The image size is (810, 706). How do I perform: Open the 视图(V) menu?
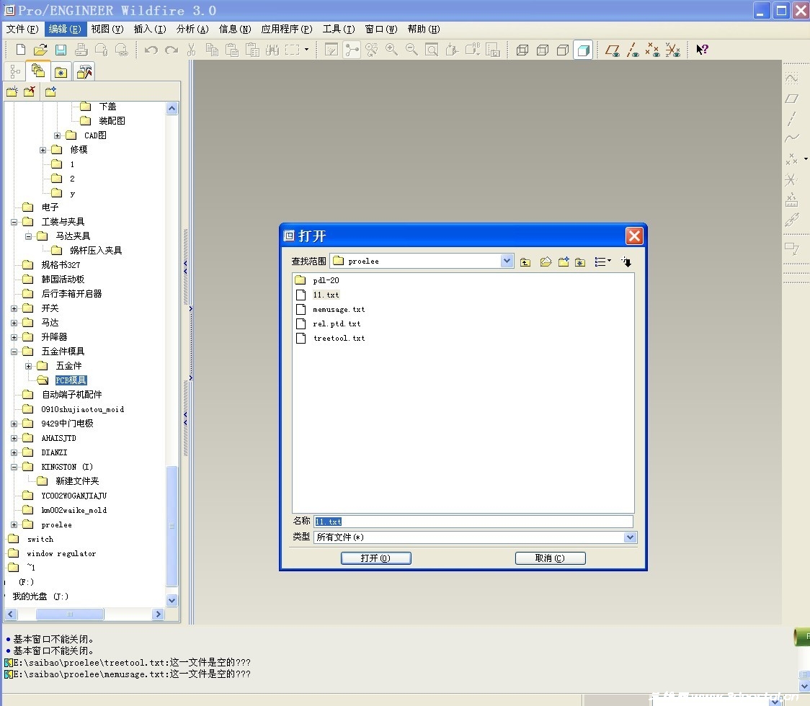point(107,30)
